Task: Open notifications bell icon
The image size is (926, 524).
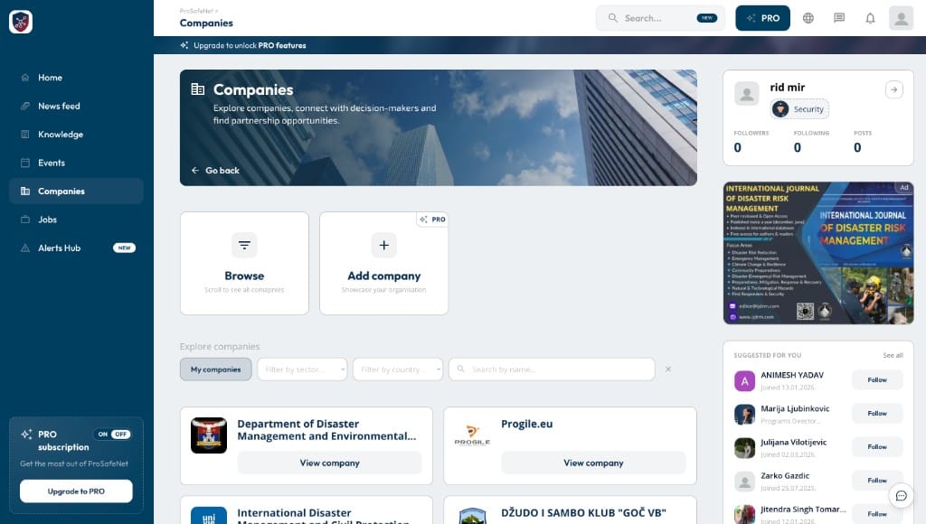Action: coord(870,18)
